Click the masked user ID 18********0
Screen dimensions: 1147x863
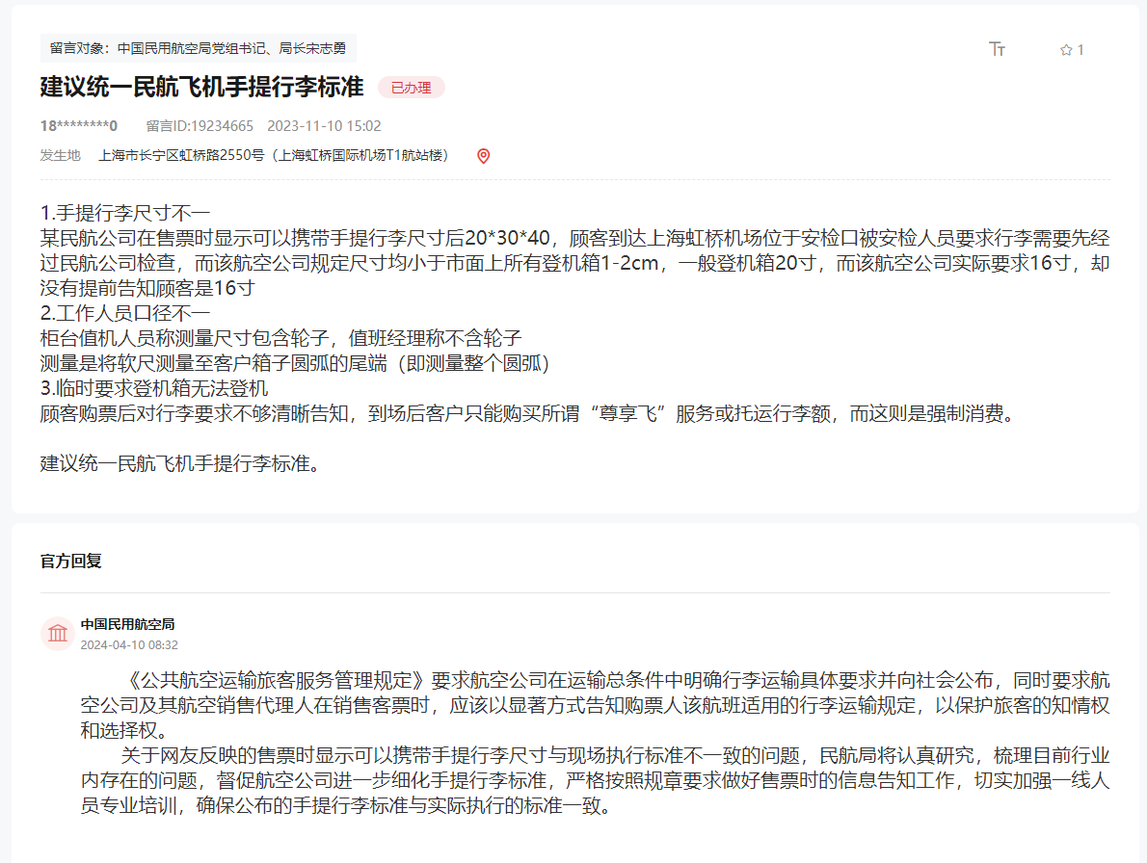(x=78, y=126)
